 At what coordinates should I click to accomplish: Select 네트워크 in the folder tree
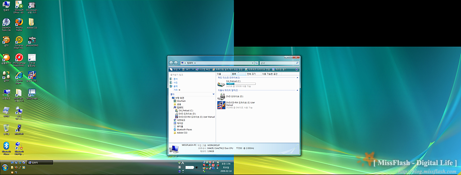179,120
